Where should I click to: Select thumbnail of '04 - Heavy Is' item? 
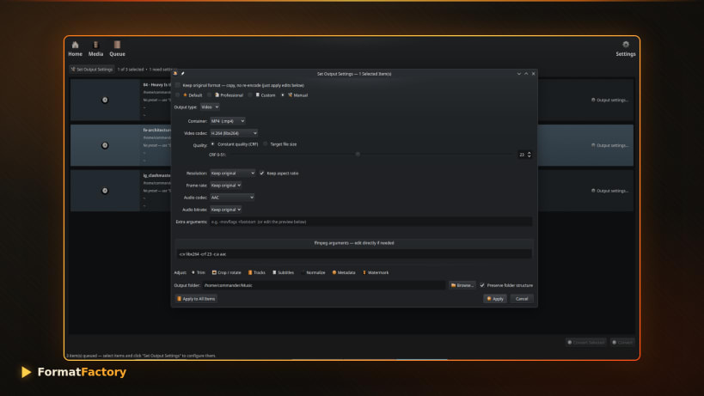105,100
